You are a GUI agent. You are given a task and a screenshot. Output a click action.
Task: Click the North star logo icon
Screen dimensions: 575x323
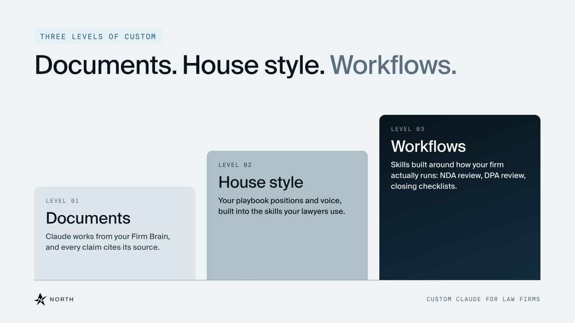[x=40, y=299]
